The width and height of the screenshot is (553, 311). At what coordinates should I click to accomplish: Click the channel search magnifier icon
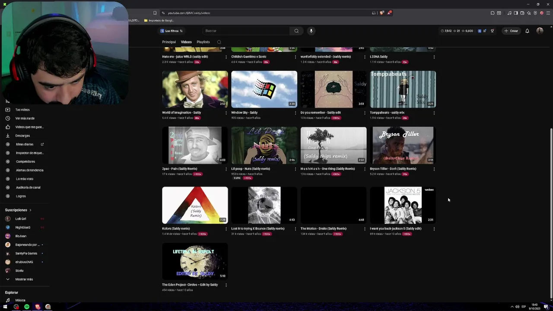[x=219, y=42]
